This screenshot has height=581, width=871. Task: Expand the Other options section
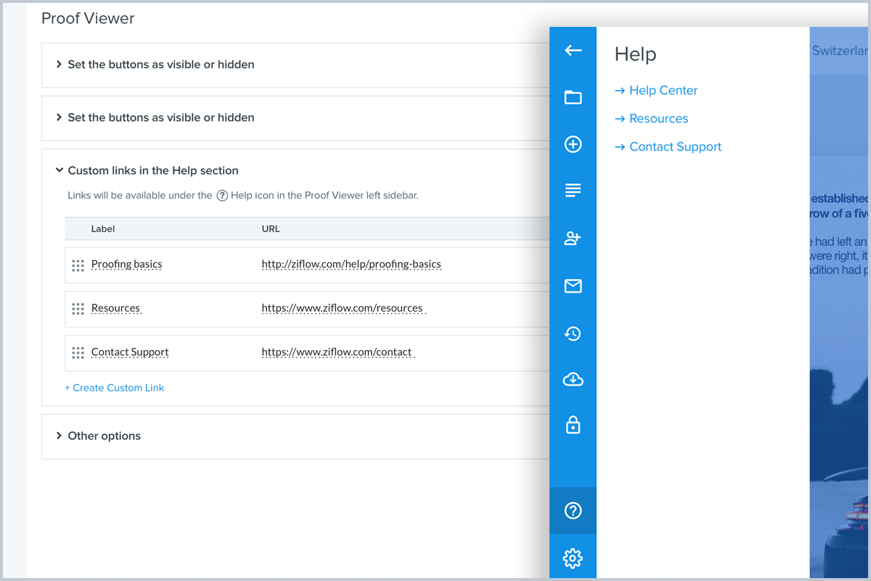103,436
